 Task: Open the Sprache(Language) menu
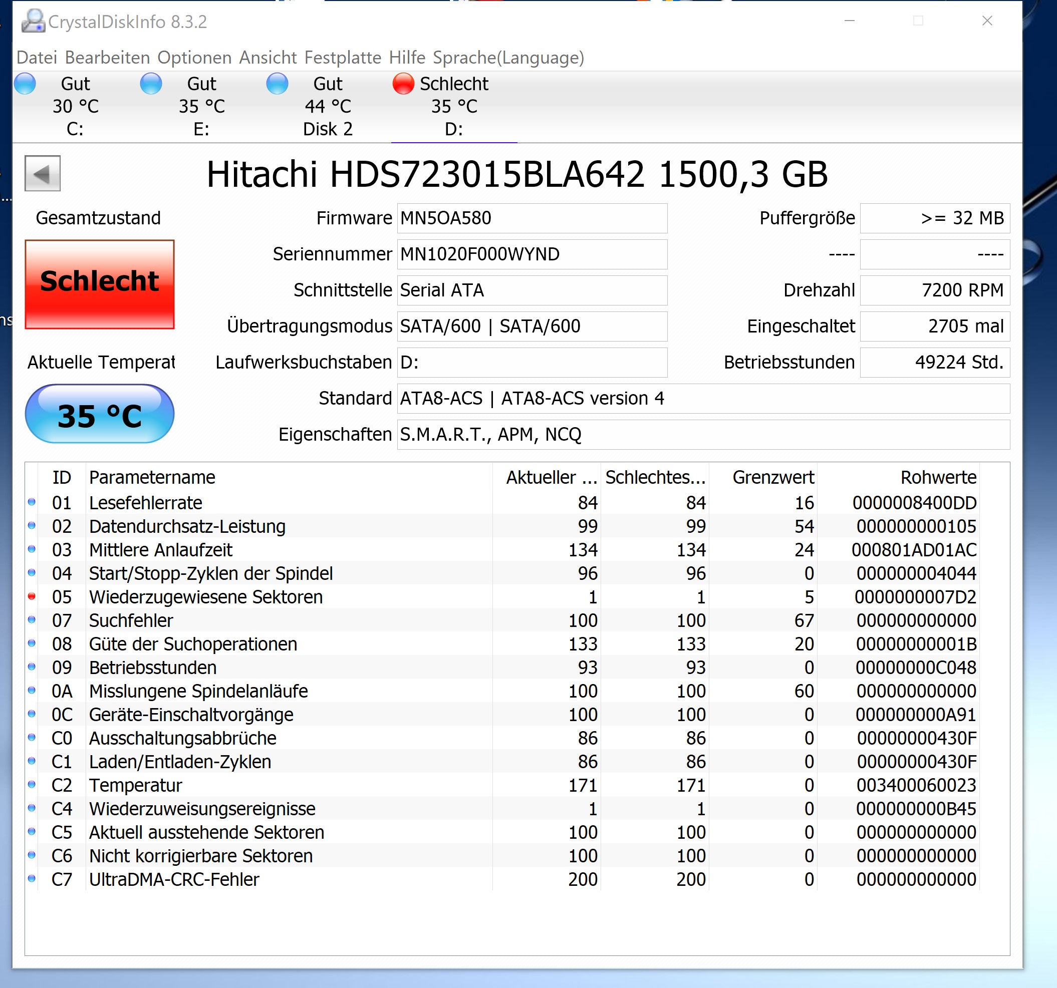508,58
